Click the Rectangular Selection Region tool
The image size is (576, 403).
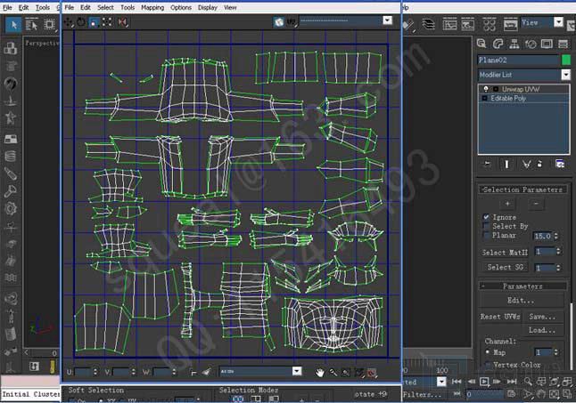(49, 25)
